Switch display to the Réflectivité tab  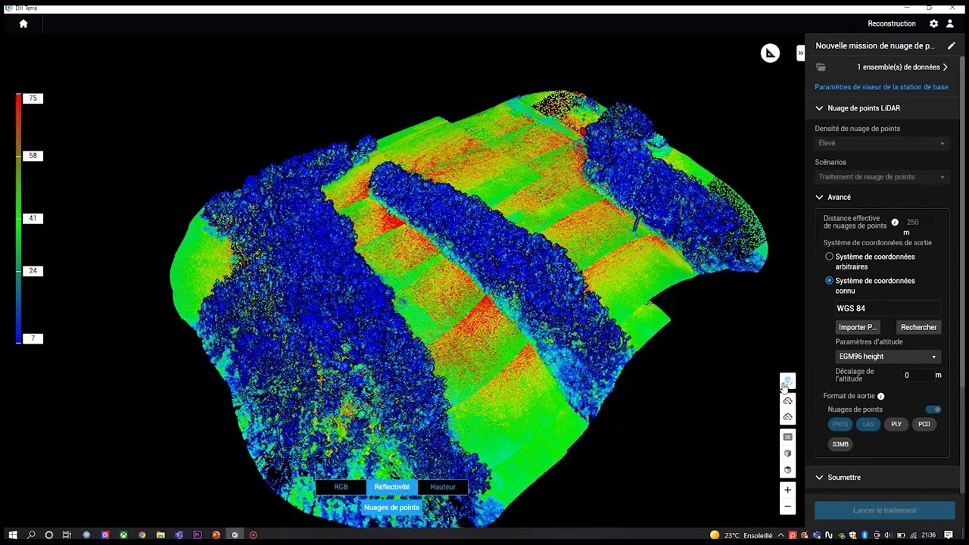(x=392, y=487)
